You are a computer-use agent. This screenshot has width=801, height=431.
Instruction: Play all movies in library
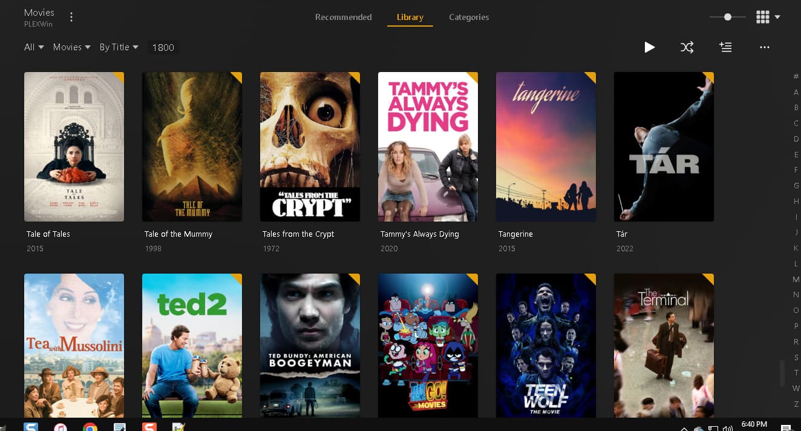(x=649, y=47)
